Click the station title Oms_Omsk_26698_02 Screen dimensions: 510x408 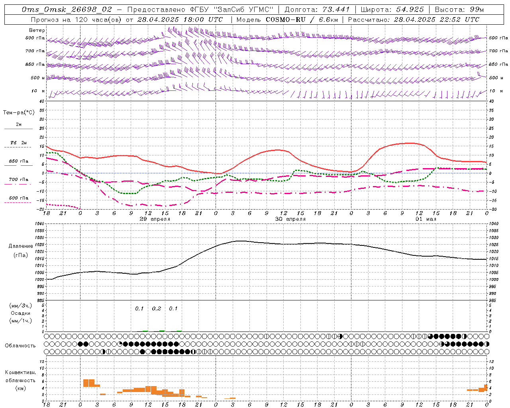click(x=67, y=10)
